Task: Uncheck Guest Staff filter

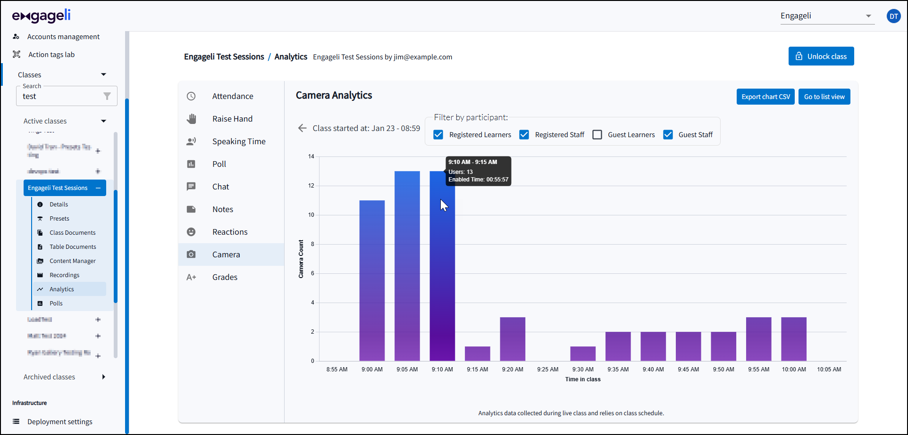Action: (x=668, y=135)
